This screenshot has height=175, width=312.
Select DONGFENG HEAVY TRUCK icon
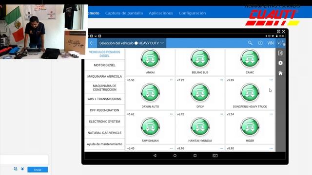click(250, 93)
